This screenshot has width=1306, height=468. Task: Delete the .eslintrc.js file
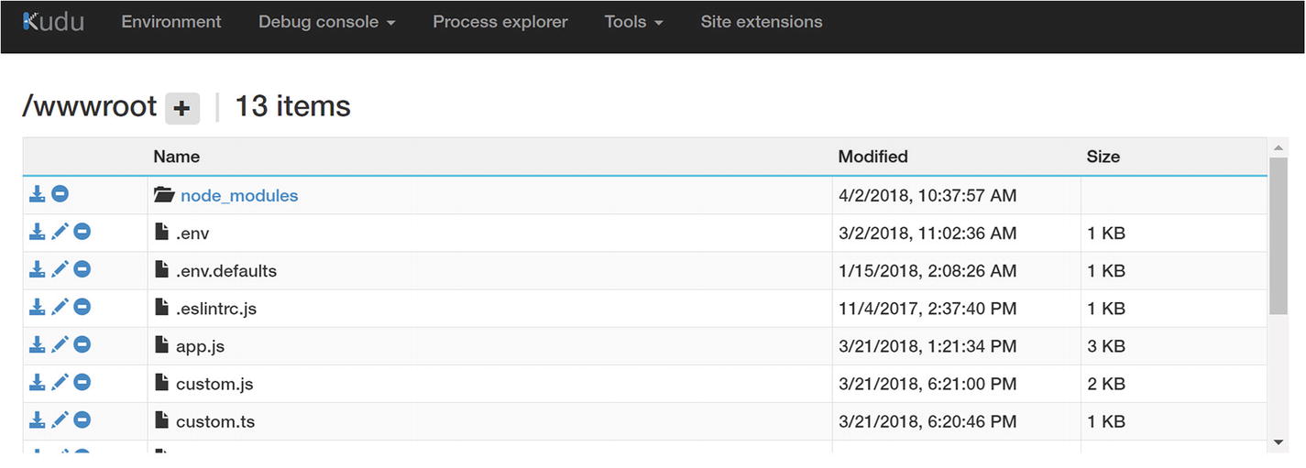[82, 308]
